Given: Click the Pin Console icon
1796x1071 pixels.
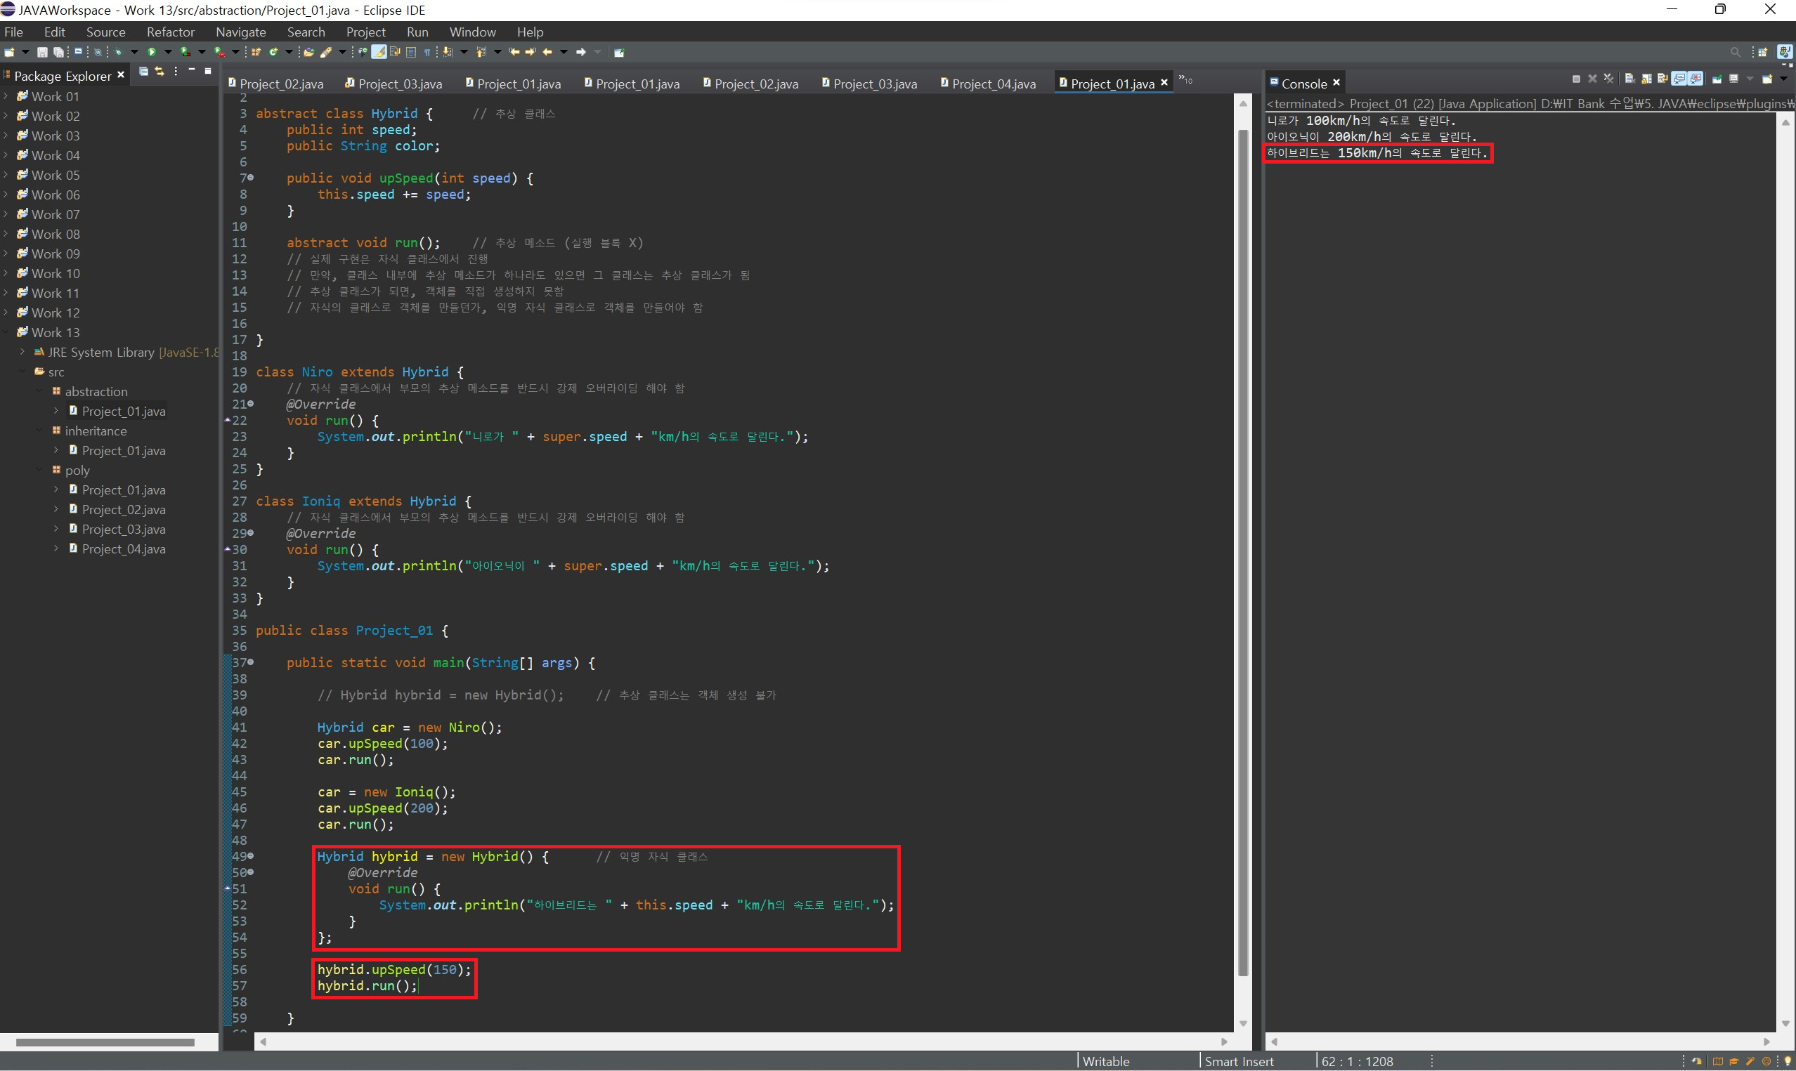Looking at the screenshot, I should click(x=1717, y=79).
